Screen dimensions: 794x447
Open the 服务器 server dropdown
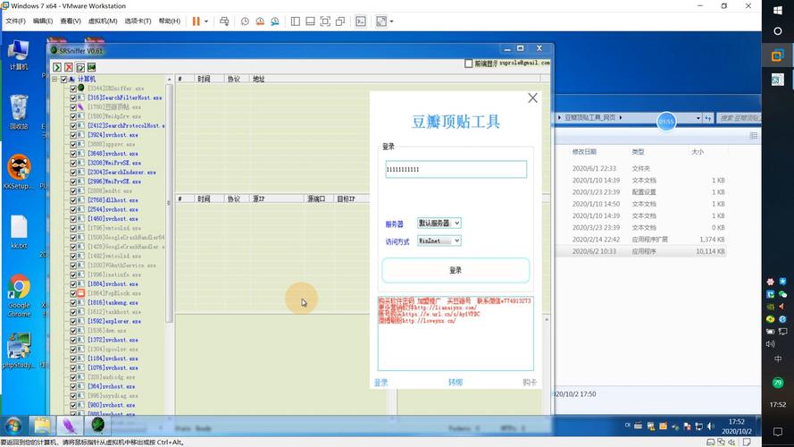pos(439,223)
